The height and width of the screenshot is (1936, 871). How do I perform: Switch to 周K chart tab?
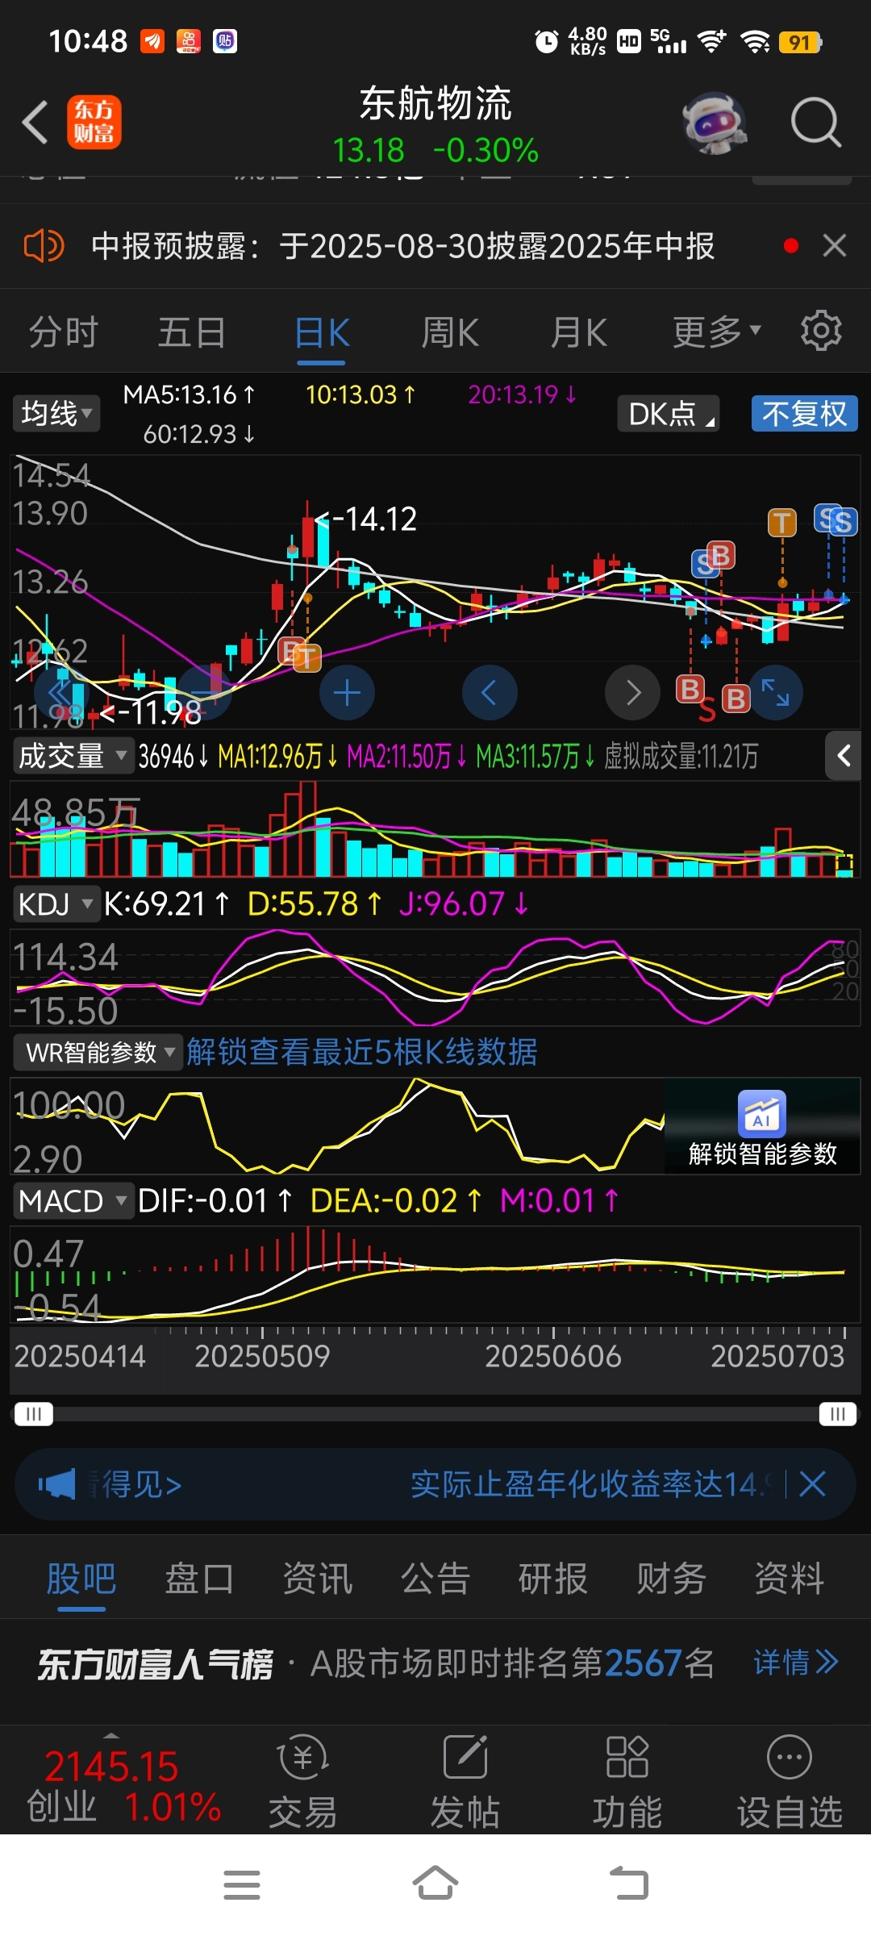(450, 332)
